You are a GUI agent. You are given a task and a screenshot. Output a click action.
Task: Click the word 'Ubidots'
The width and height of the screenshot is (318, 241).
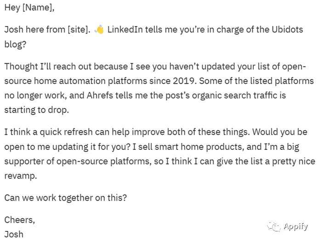[287, 29]
